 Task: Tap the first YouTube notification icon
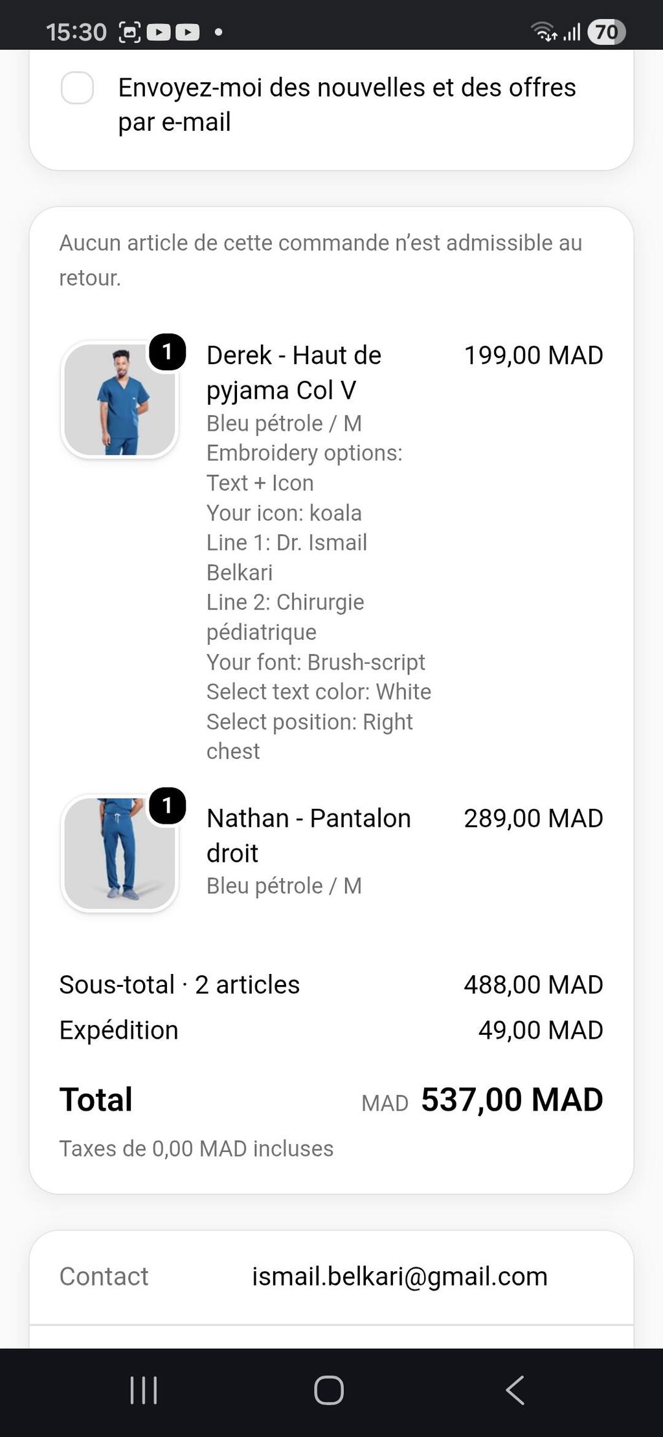(x=159, y=32)
